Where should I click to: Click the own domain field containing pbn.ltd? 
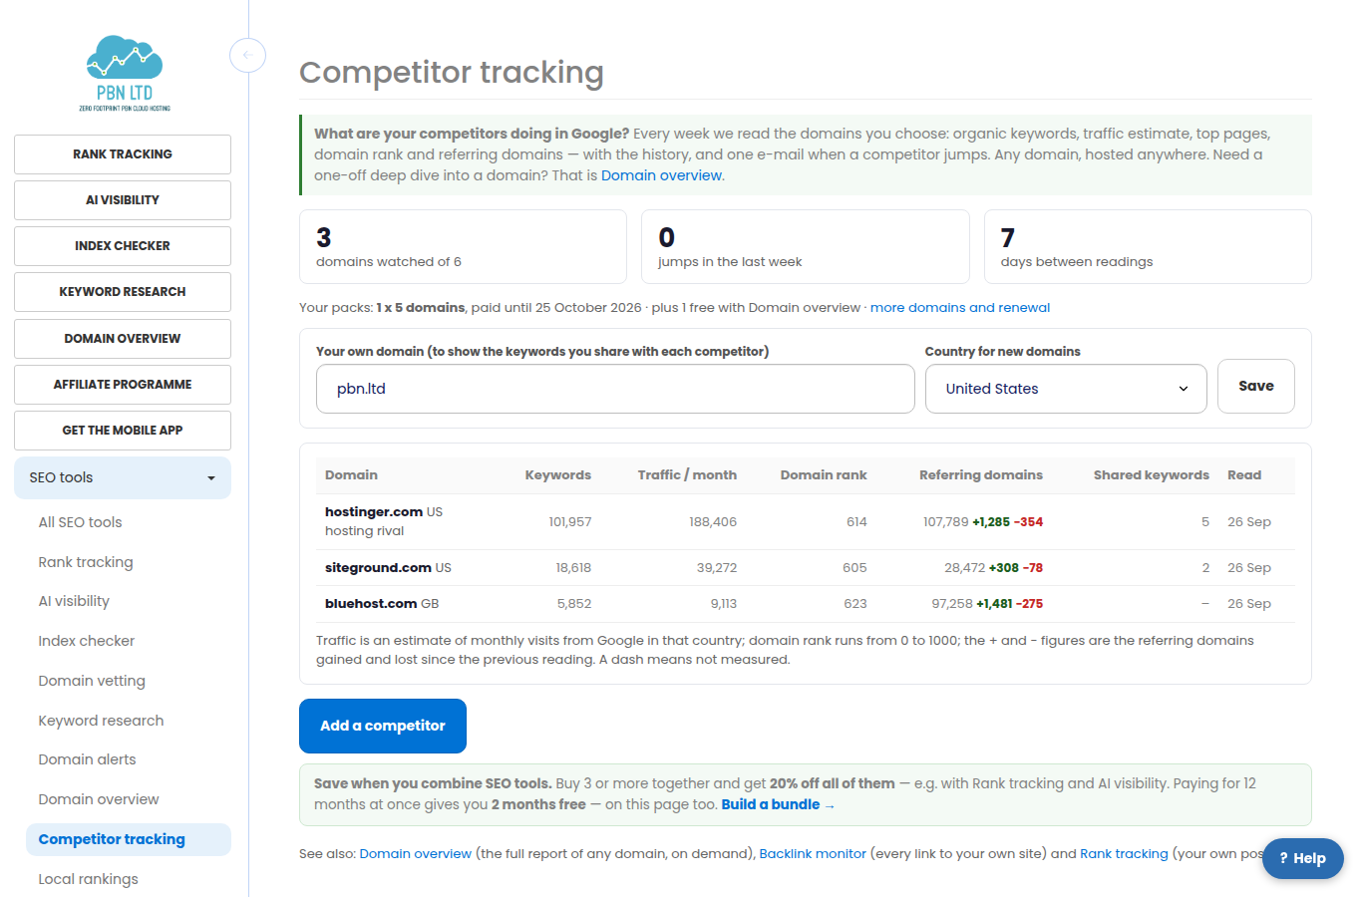coord(615,389)
